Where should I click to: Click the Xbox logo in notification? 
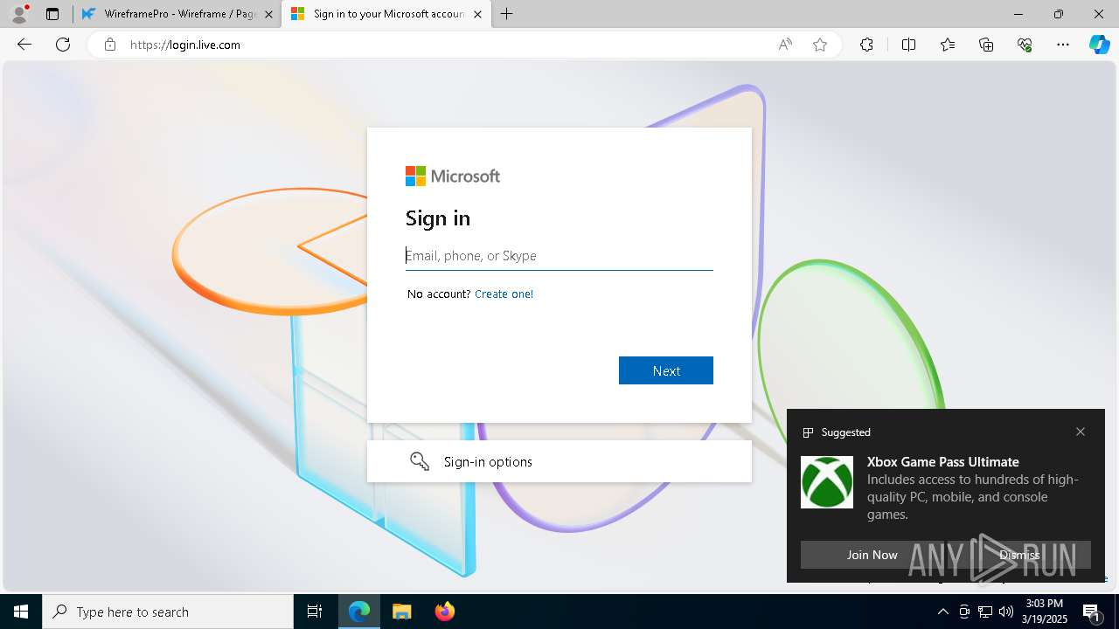click(x=827, y=482)
